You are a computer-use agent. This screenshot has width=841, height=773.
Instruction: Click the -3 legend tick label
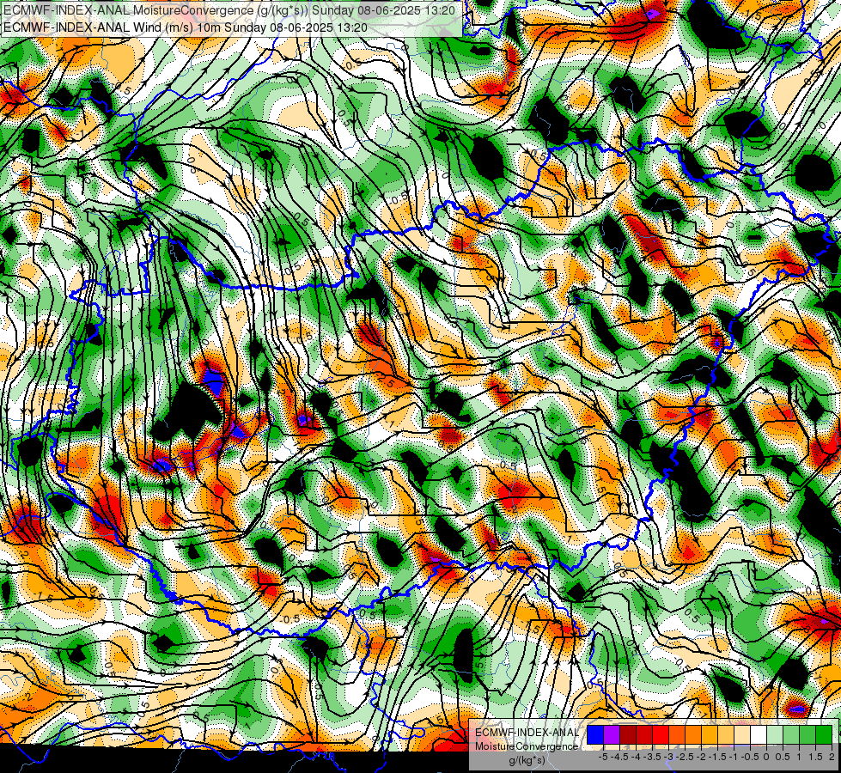click(x=668, y=757)
